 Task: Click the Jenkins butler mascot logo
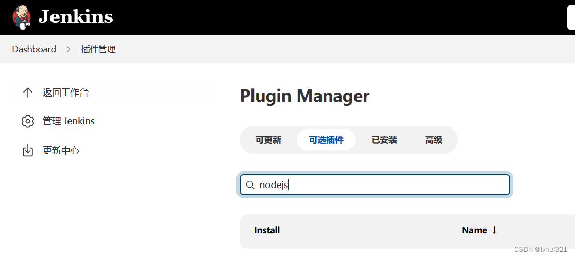pyautogui.click(x=22, y=17)
